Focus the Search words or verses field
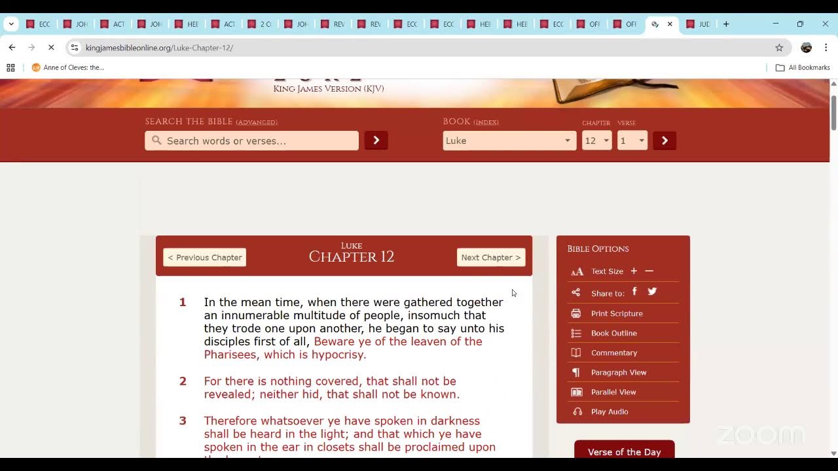The image size is (838, 471). point(252,141)
